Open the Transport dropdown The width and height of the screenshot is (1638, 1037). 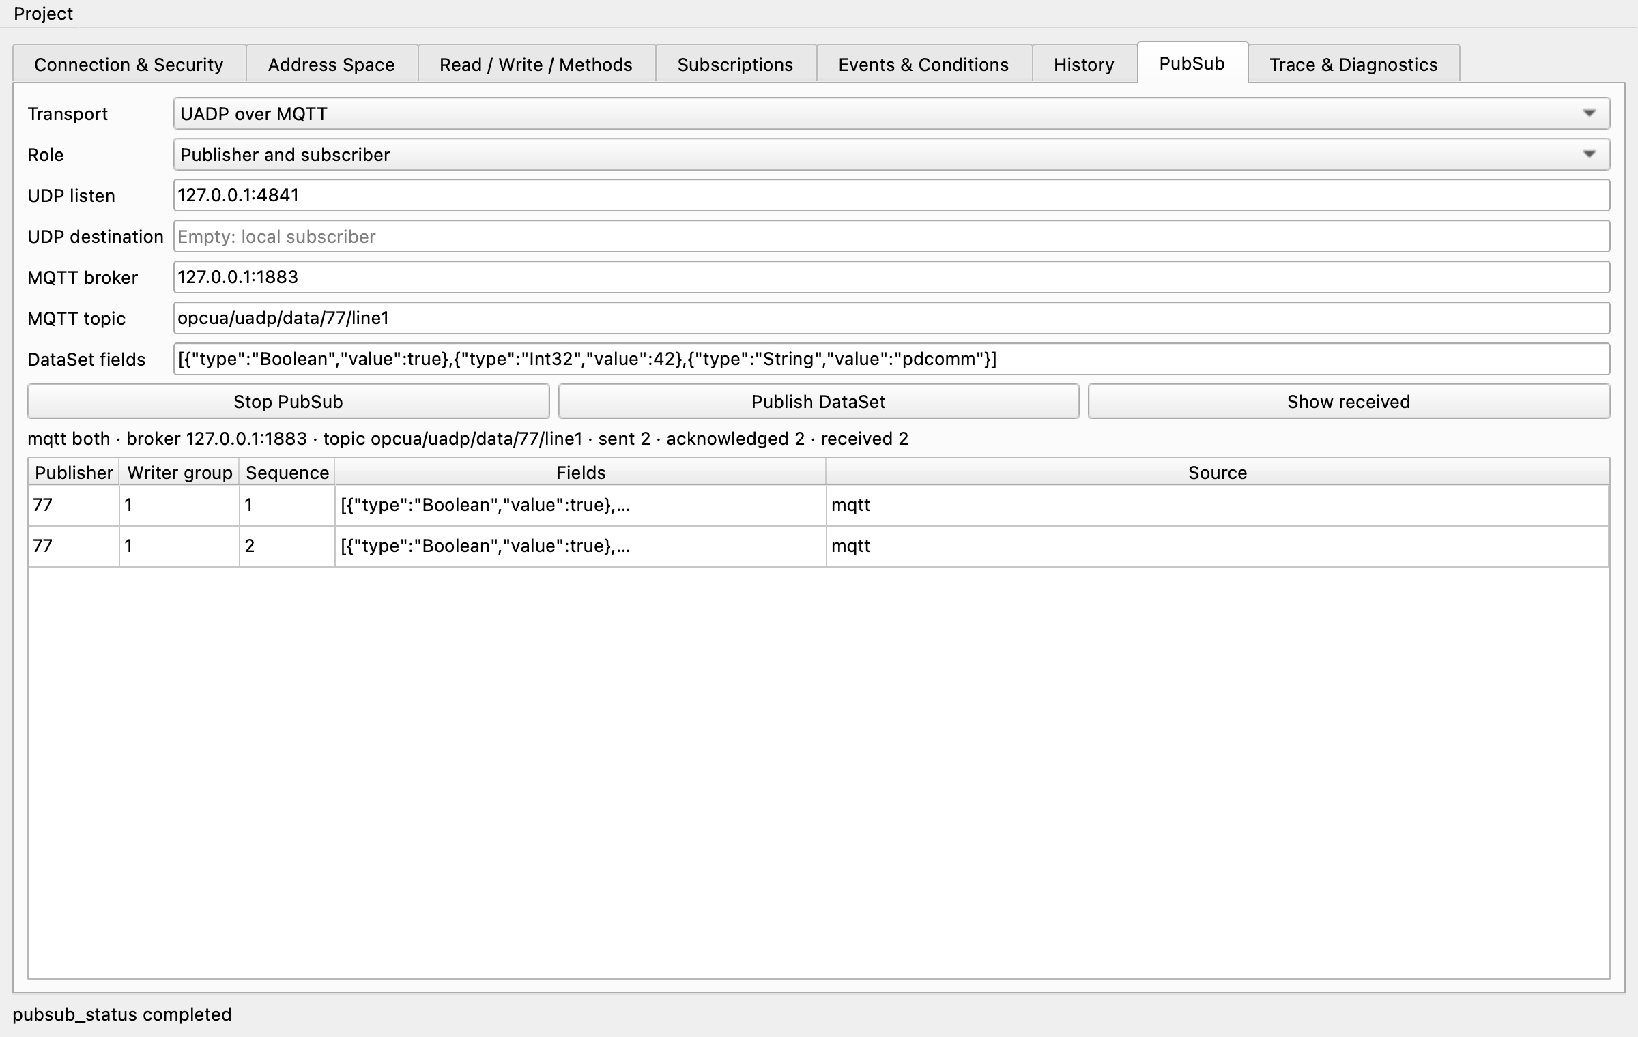click(891, 113)
